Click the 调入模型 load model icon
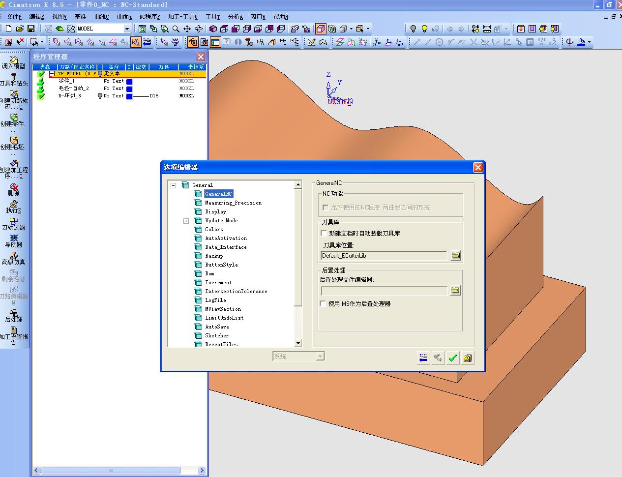 tap(13, 62)
